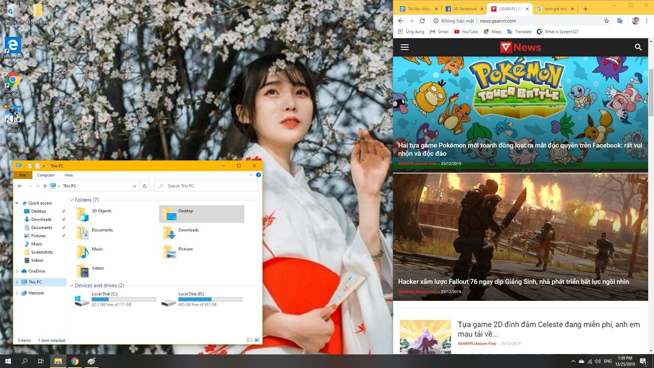Open the Pokémon Tower Battle article headline
The width and height of the screenshot is (654, 368).
tap(520, 149)
